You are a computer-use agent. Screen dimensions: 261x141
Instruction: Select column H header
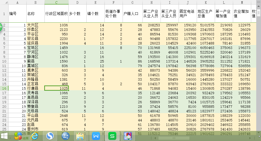[x=151, y=2]
